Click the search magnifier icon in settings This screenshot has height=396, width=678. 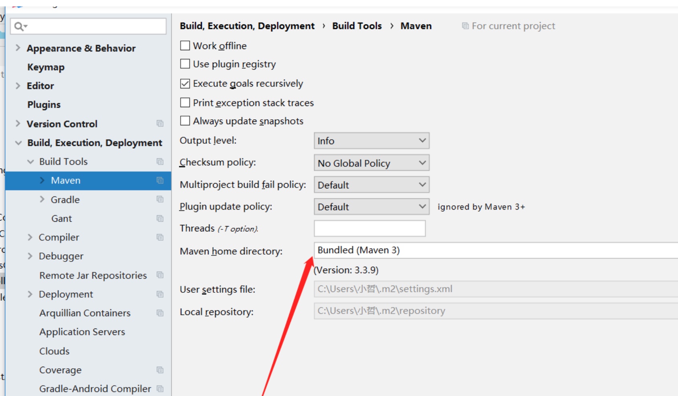tap(19, 27)
